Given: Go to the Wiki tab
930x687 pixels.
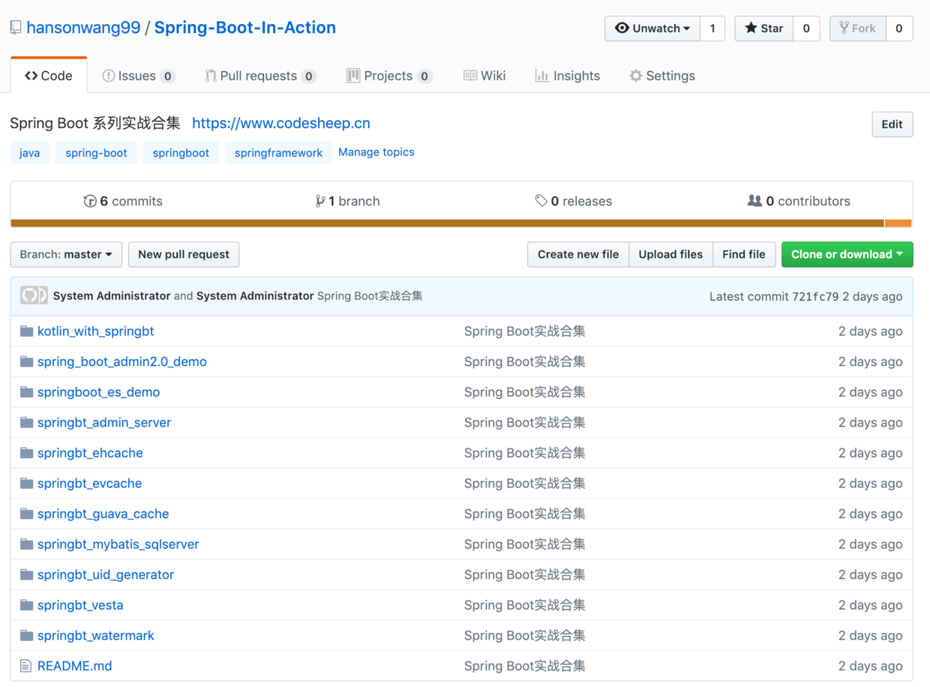Looking at the screenshot, I should click(x=484, y=75).
